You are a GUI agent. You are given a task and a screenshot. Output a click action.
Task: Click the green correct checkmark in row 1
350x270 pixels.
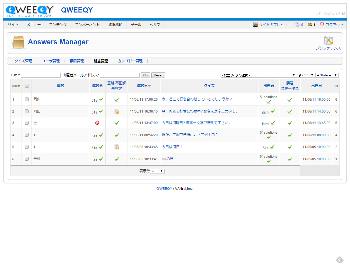pos(117,99)
